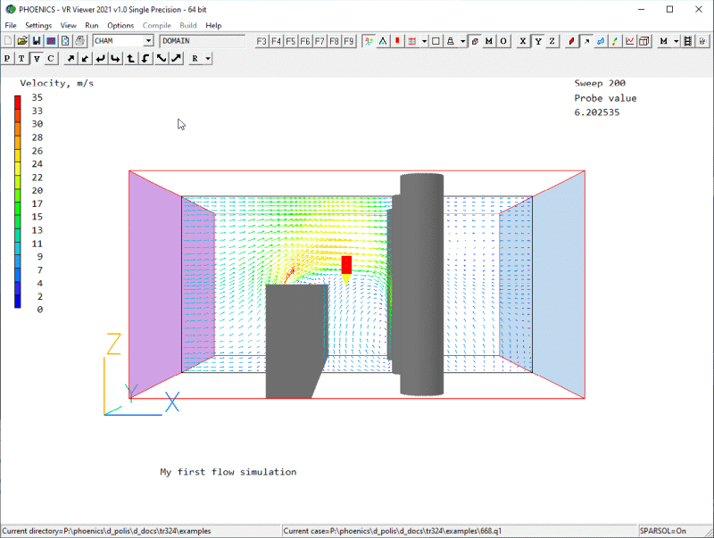Click the movie/animation filmstrip icon
The height and width of the screenshot is (538, 714).
[688, 41]
